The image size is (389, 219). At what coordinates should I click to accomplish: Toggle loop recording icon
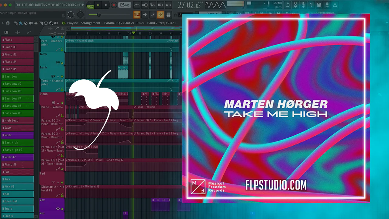click(x=168, y=5)
